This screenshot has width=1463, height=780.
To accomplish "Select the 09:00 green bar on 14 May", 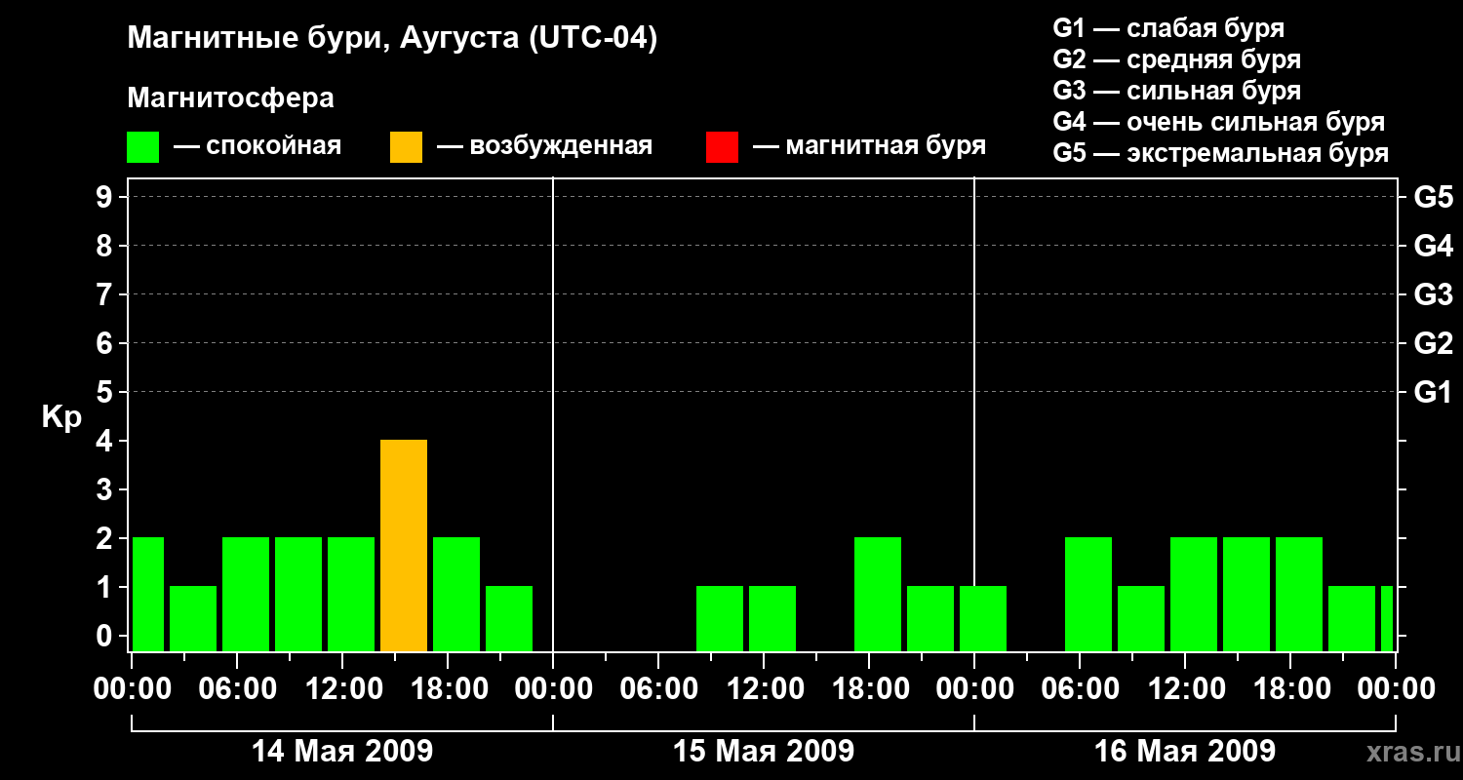I will 298,594.
